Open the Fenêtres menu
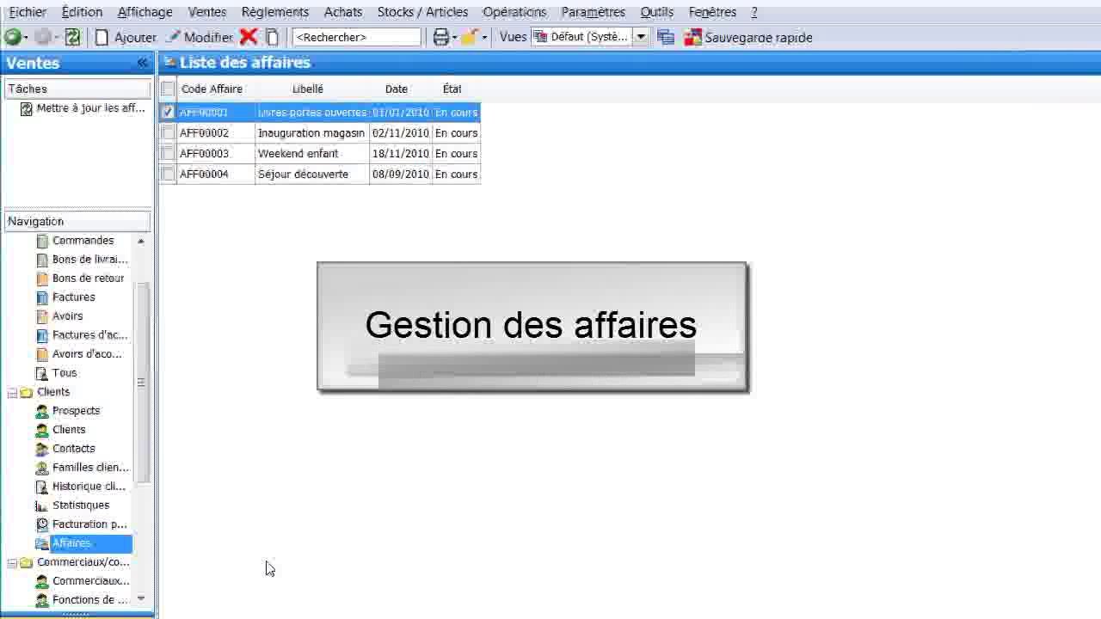Screen dimensions: 1101x619 pos(712,12)
